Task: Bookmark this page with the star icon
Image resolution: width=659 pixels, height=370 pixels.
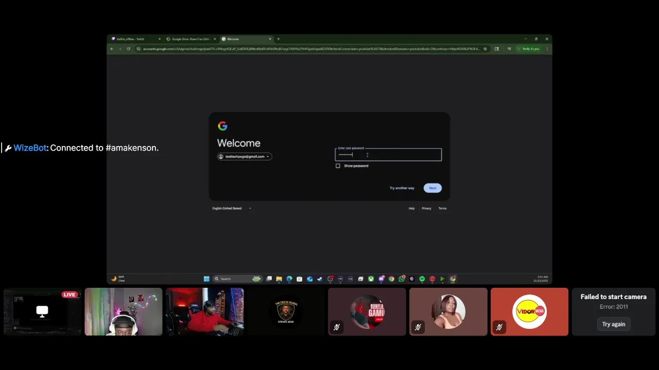Action: [485, 49]
